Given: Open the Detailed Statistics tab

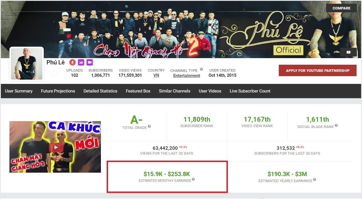Looking at the screenshot, I should click(x=100, y=91).
